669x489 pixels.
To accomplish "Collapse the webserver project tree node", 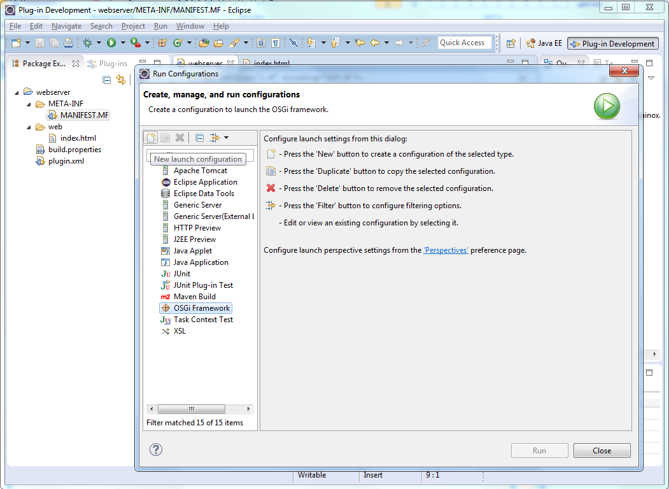I will point(17,92).
